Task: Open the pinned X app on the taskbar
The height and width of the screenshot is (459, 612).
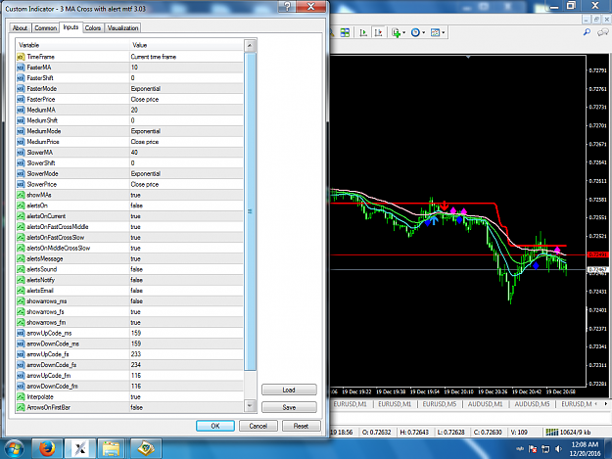Action: tap(80, 448)
